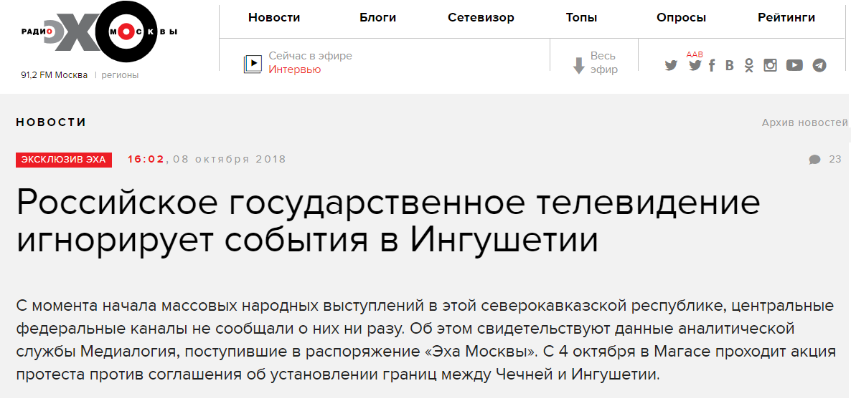Click the Echo Moskvy radio logo
The image size is (851, 401).
click(99, 32)
